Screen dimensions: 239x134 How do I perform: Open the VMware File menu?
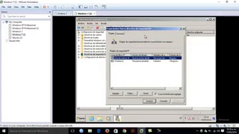pos(3,7)
